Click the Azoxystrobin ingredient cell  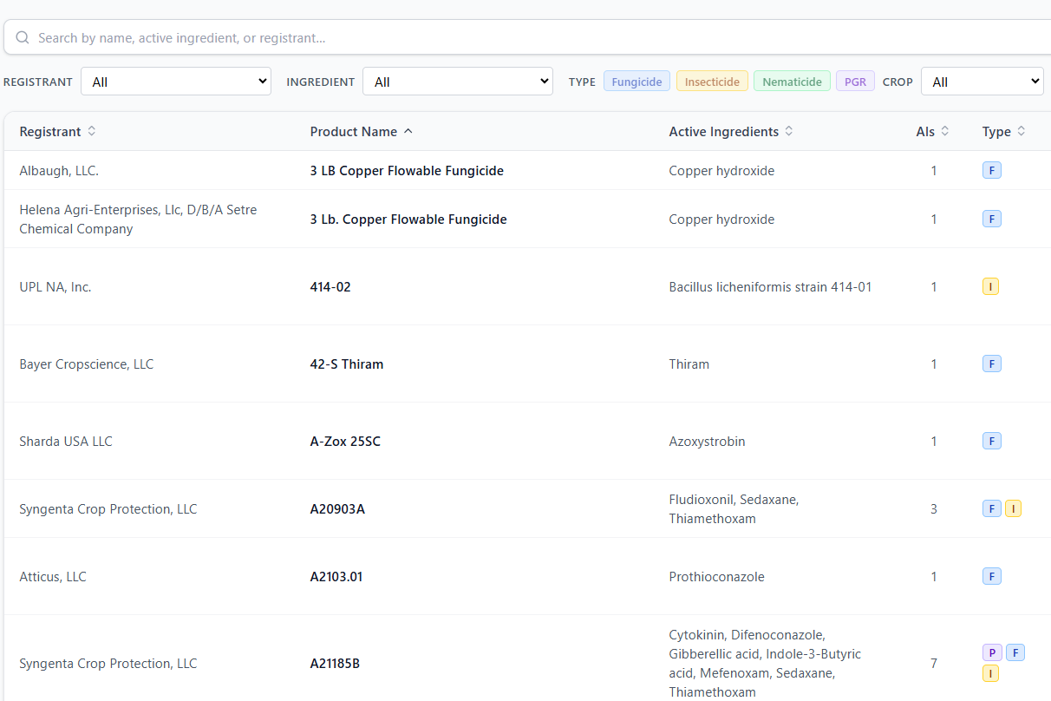pyautogui.click(x=707, y=441)
